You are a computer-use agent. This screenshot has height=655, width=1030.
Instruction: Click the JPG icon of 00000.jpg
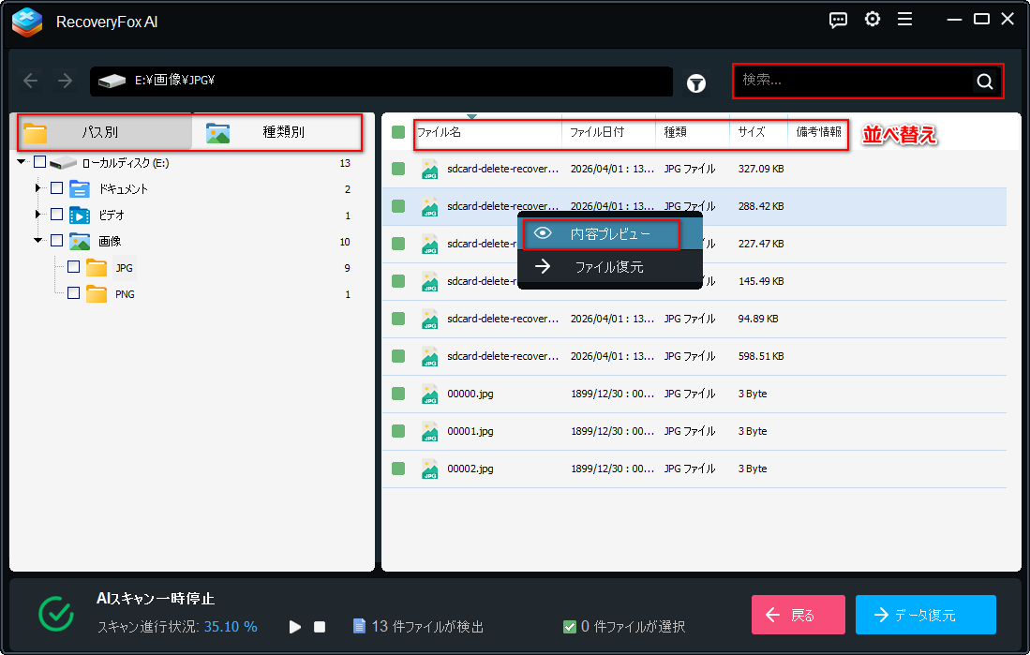[x=429, y=394]
